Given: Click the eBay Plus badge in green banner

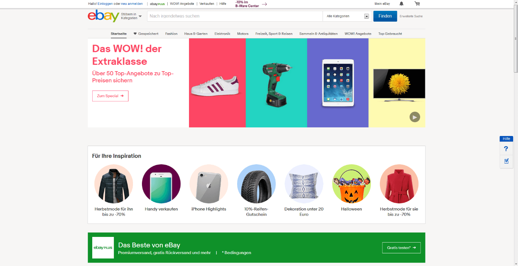Looking at the screenshot, I should 103,248.
